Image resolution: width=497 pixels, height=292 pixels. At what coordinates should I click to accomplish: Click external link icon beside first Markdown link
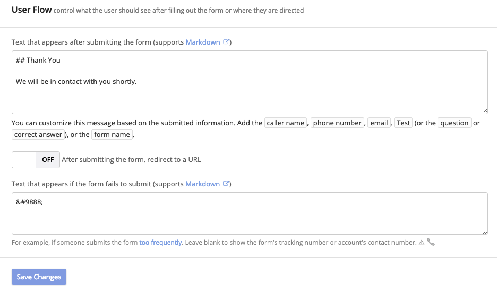coord(226,42)
